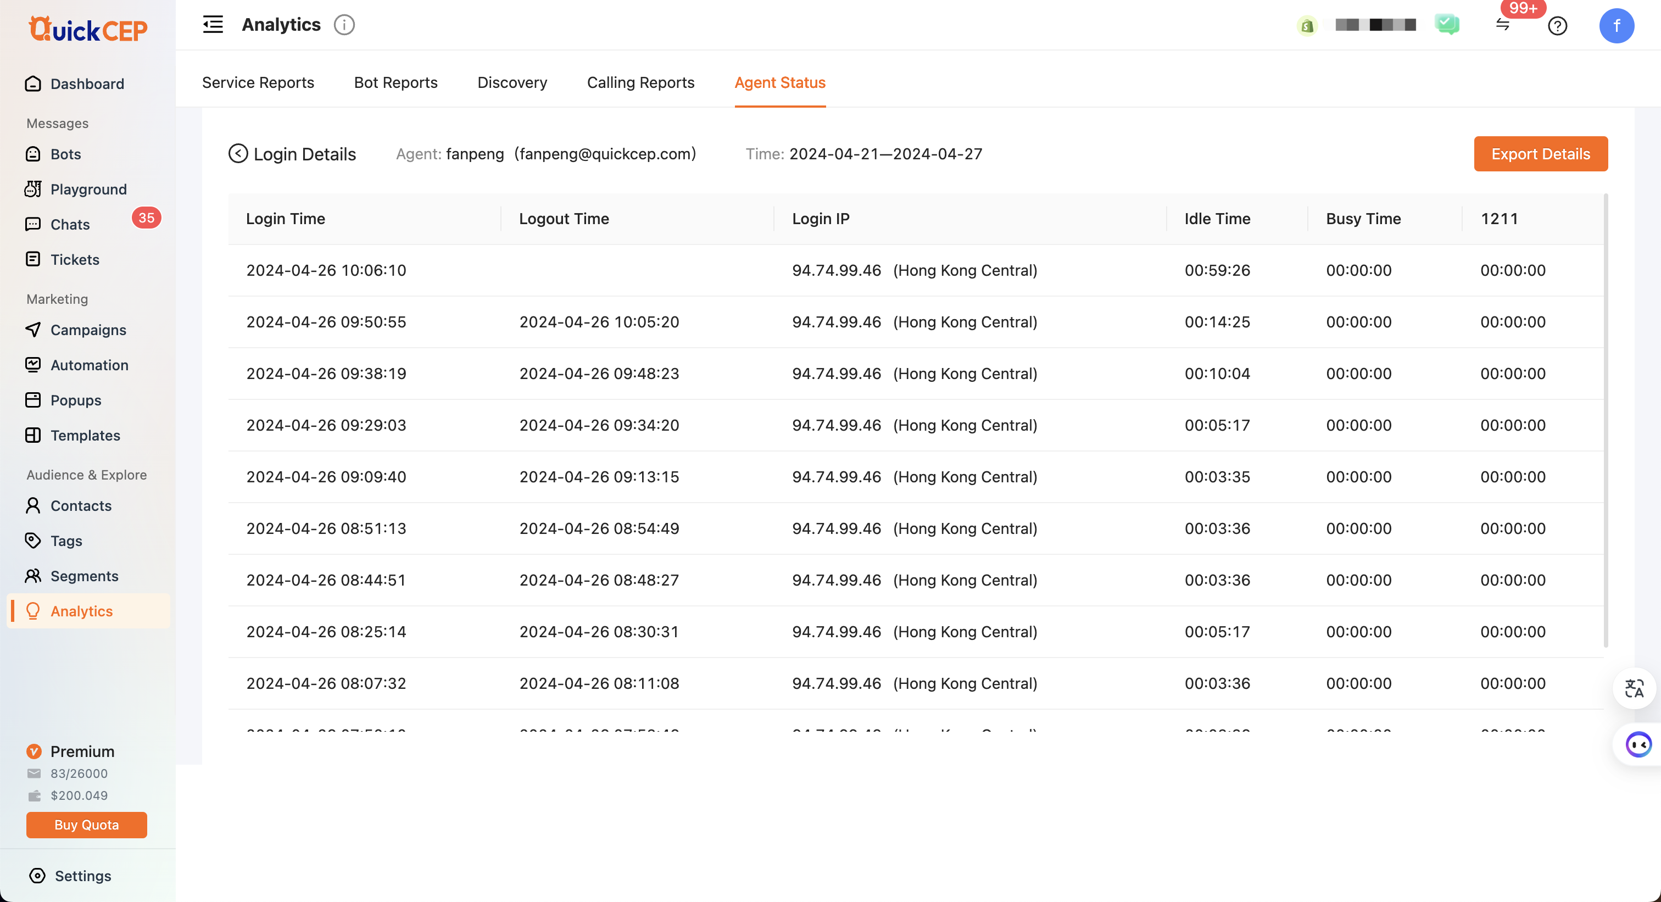
Task: Click the QuickCEP logo
Action: tap(88, 29)
